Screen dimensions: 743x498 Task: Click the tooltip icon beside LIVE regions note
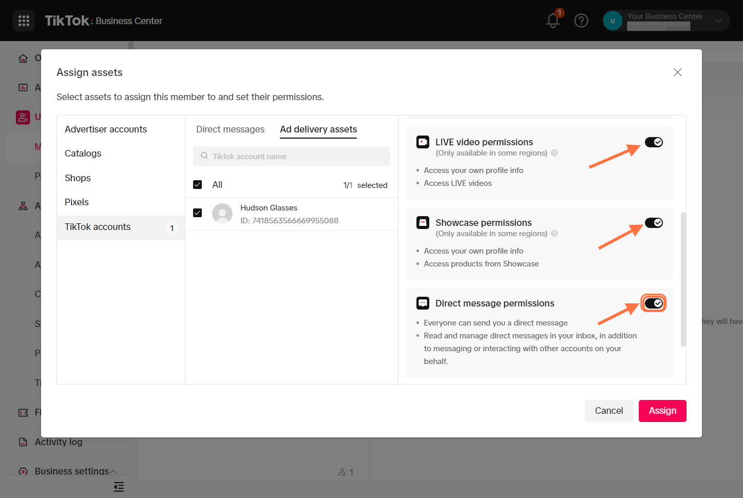point(554,152)
